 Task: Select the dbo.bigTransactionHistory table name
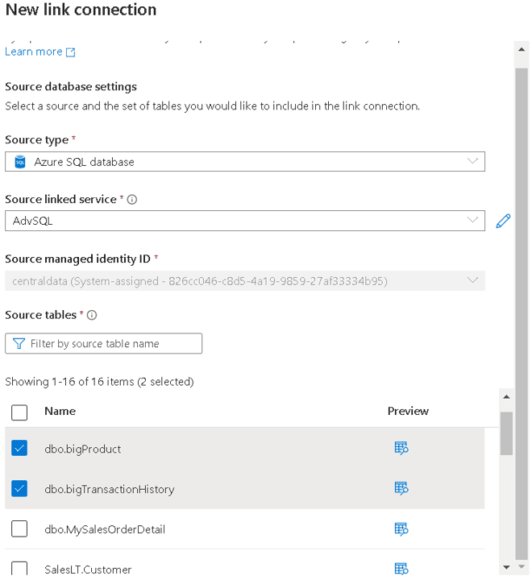click(x=110, y=490)
